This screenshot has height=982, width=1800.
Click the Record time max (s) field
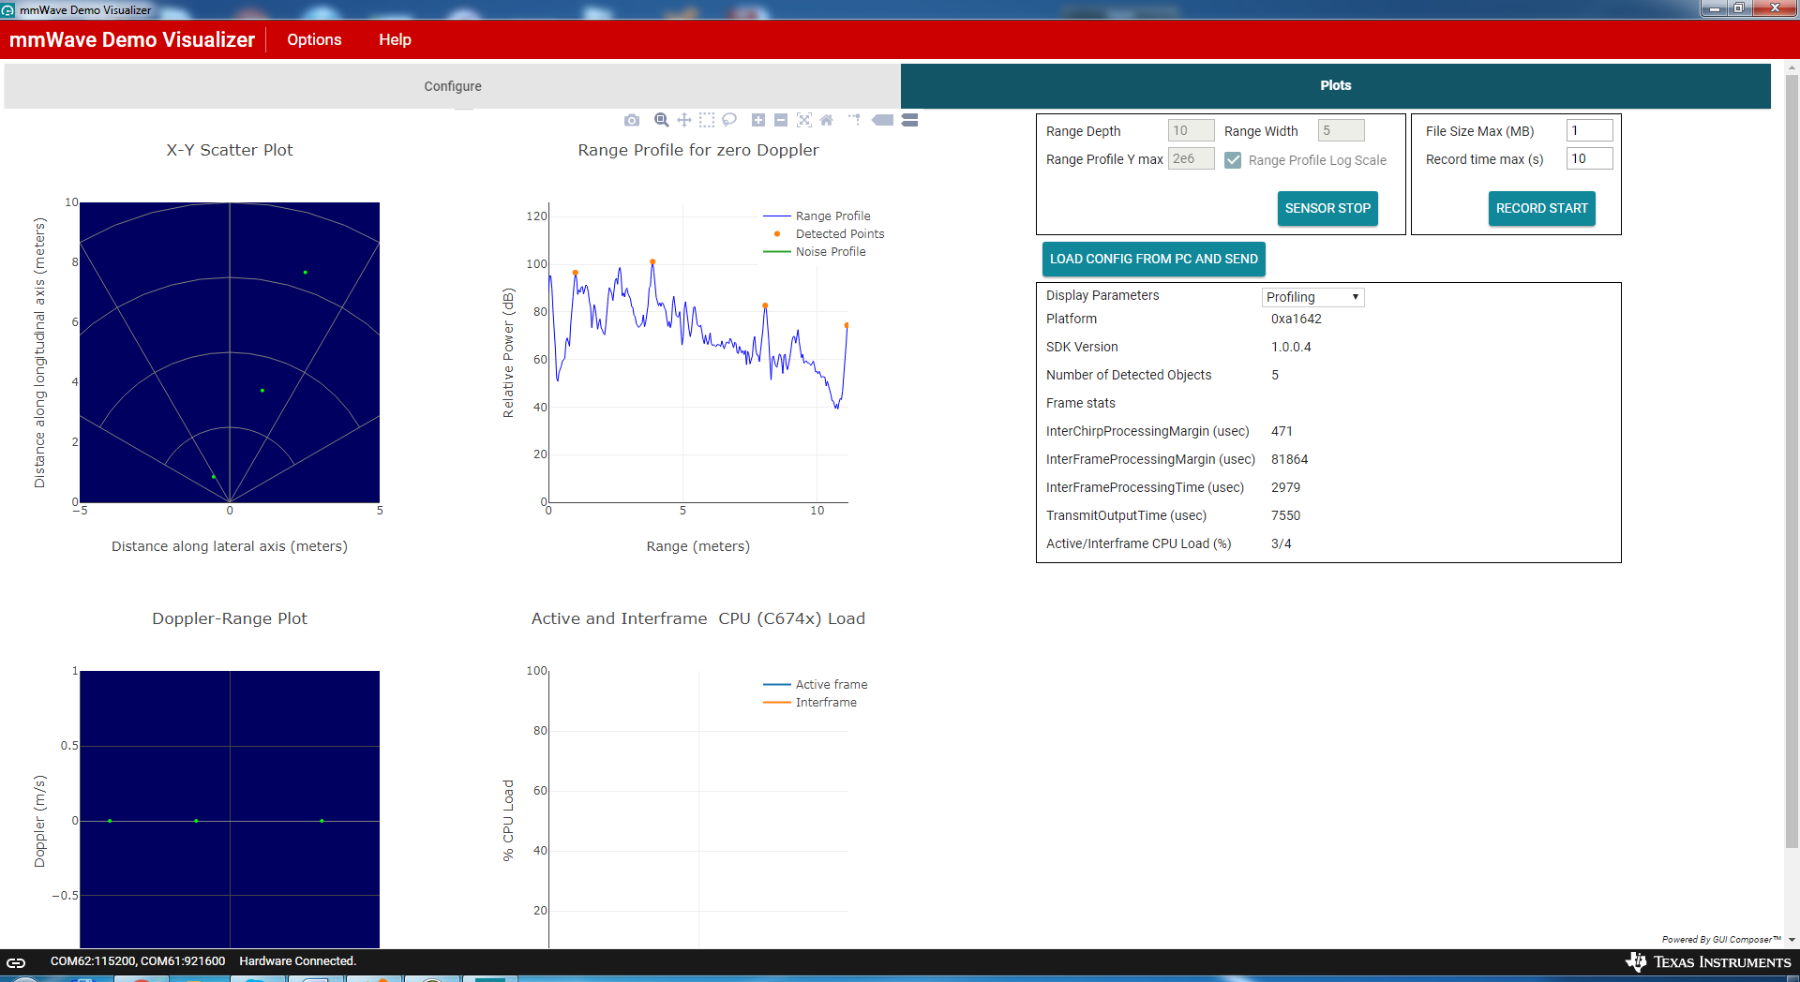pyautogui.click(x=1589, y=158)
